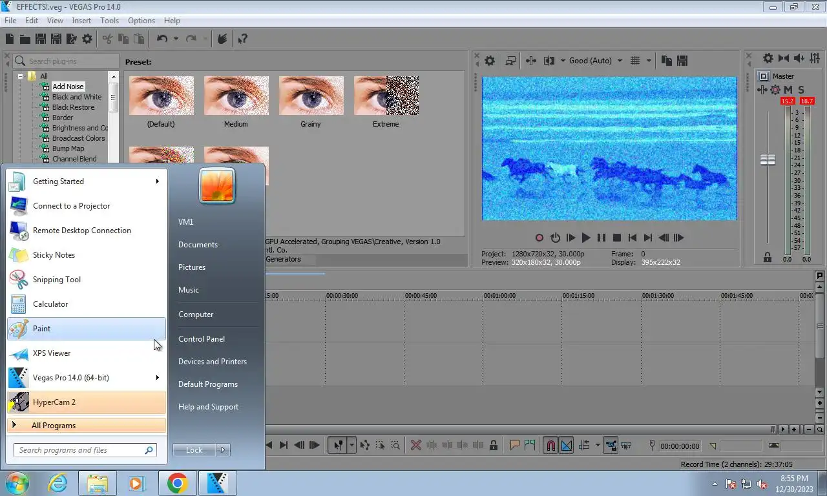Image resolution: width=827 pixels, height=496 pixels.
Task: Copy snapshot to clipboard icon in preview
Action: point(666,61)
